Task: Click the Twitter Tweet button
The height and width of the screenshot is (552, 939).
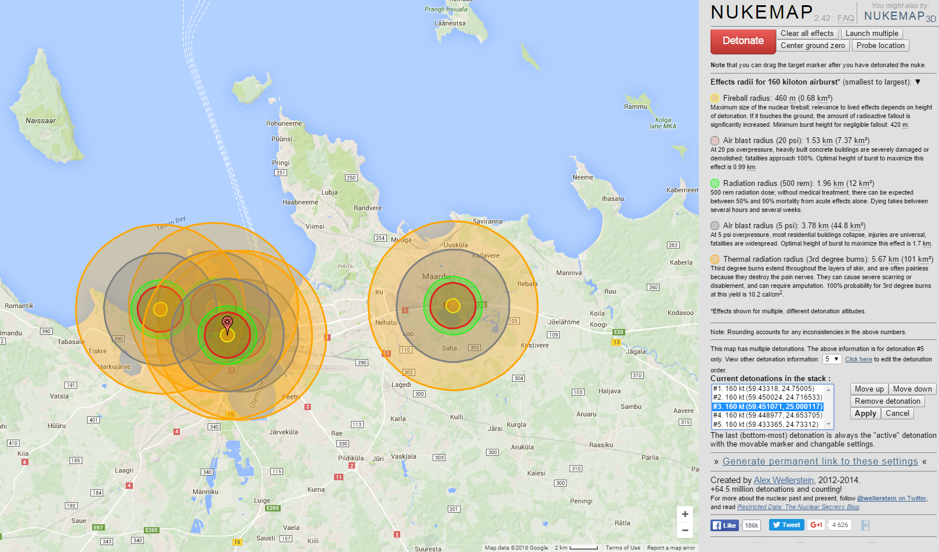Action: [786, 525]
